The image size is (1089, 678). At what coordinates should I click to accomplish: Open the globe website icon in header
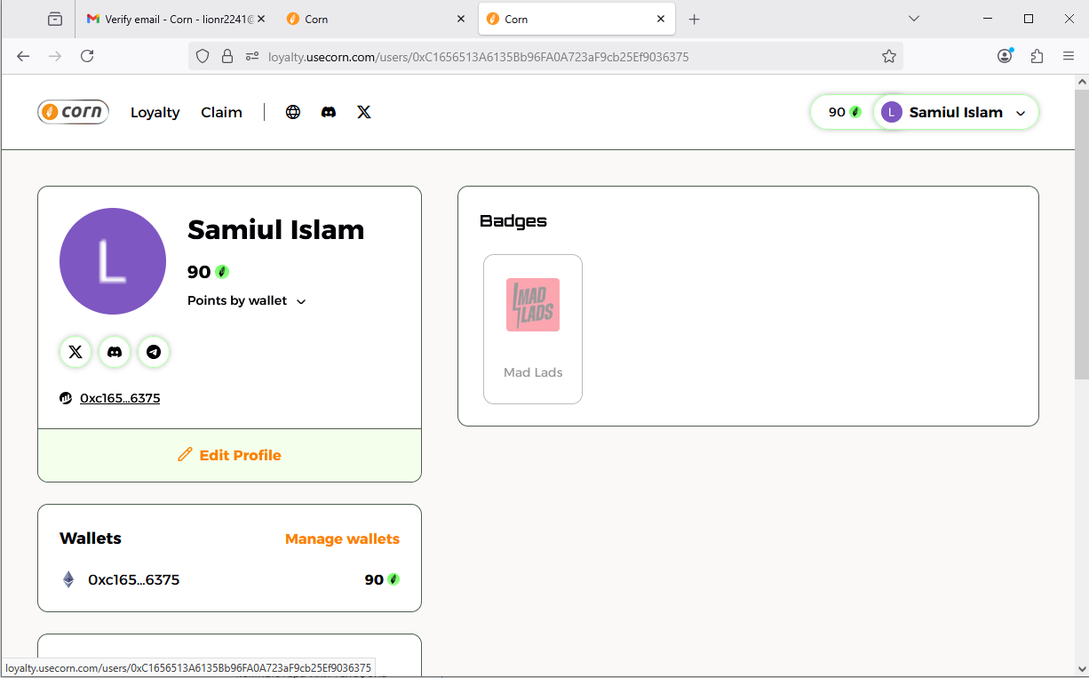pyautogui.click(x=293, y=112)
